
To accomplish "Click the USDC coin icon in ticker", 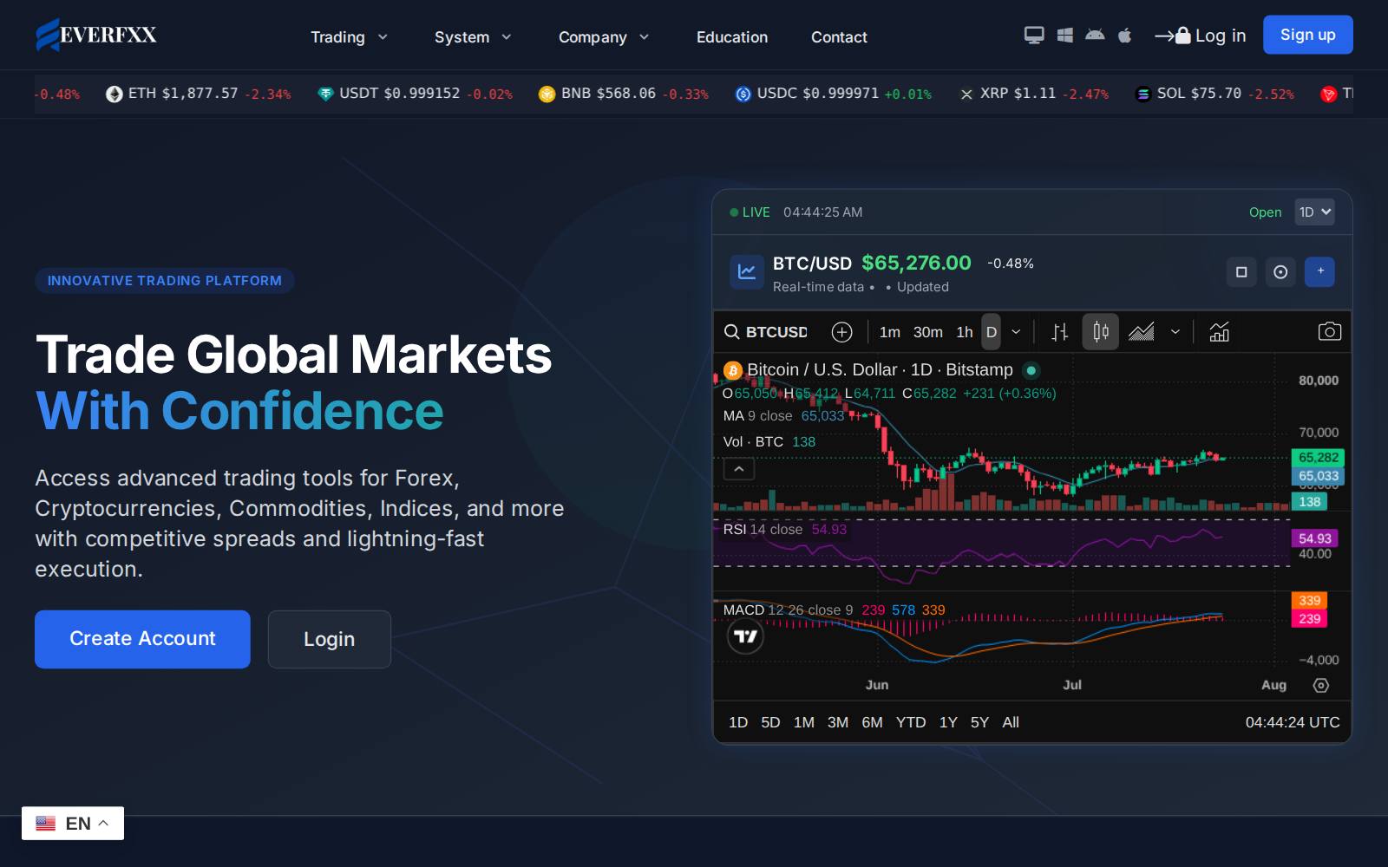I will coord(743,94).
